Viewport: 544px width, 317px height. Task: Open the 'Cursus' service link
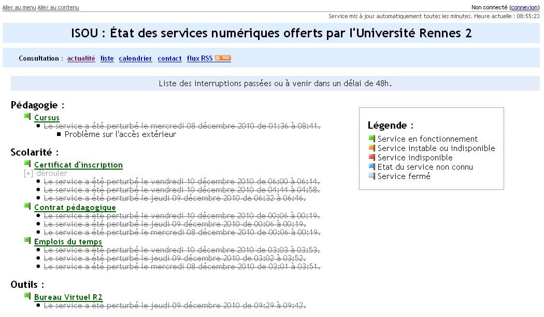pos(47,118)
